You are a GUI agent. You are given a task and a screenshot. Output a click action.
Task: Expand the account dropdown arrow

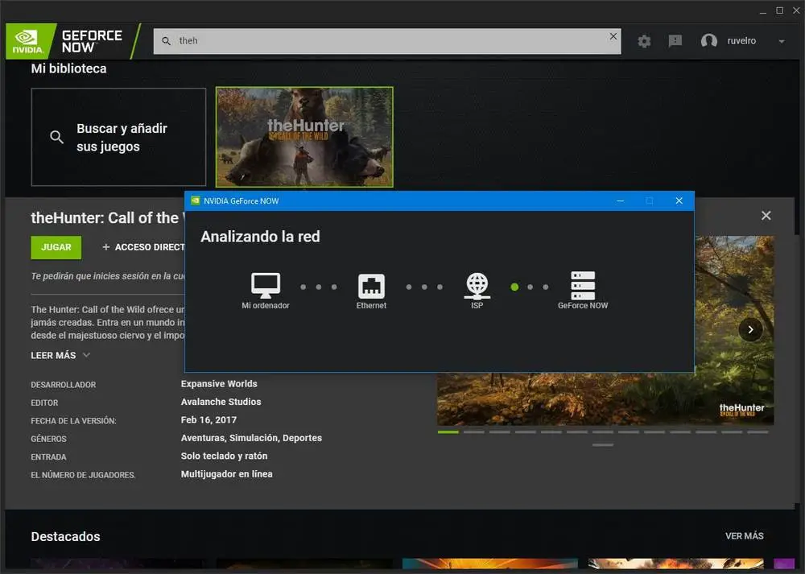[782, 41]
